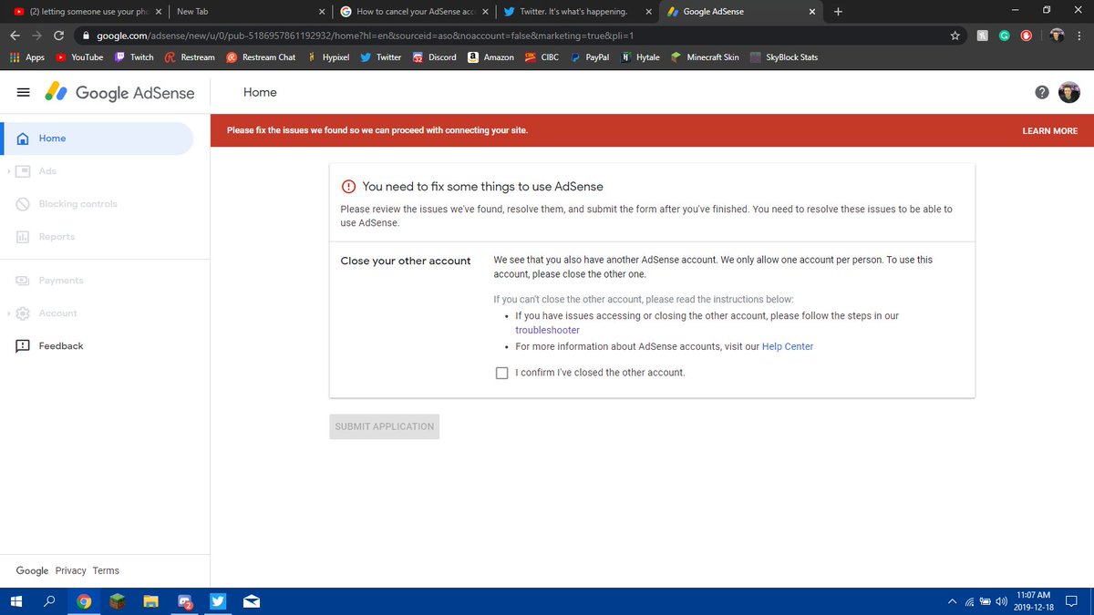Open the hamburger main menu icon
Screen dimensions: 1094x615
tap(24, 92)
